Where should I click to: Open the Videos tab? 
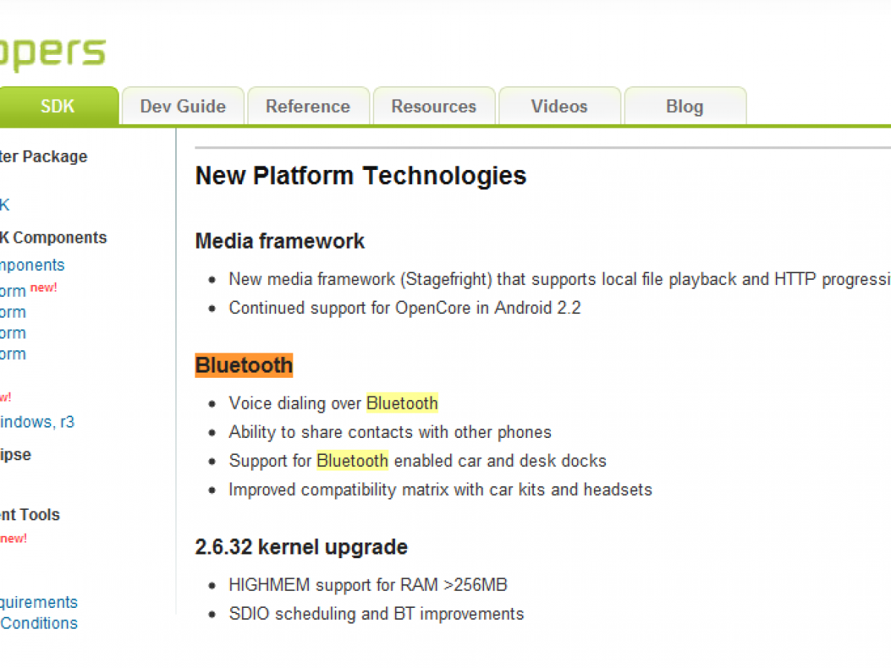point(559,106)
